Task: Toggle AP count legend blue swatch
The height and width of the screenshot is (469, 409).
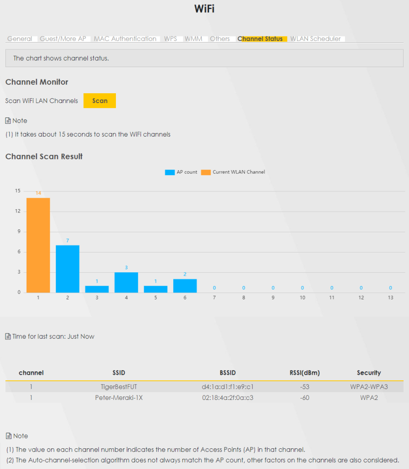Action: (x=170, y=172)
